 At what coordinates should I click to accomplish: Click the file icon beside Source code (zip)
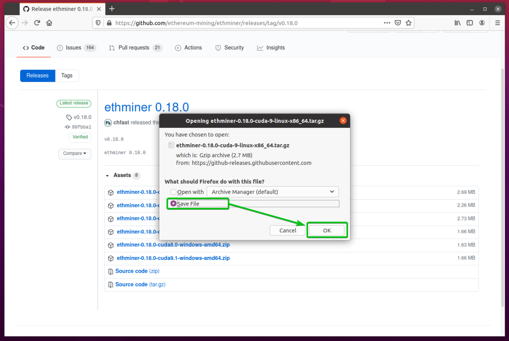pyautogui.click(x=111, y=271)
